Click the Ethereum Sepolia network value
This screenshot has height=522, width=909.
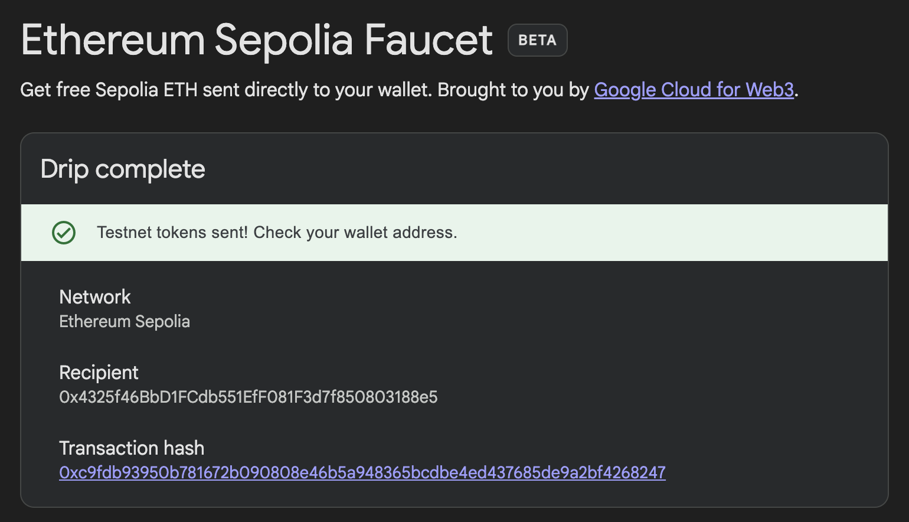(x=125, y=322)
